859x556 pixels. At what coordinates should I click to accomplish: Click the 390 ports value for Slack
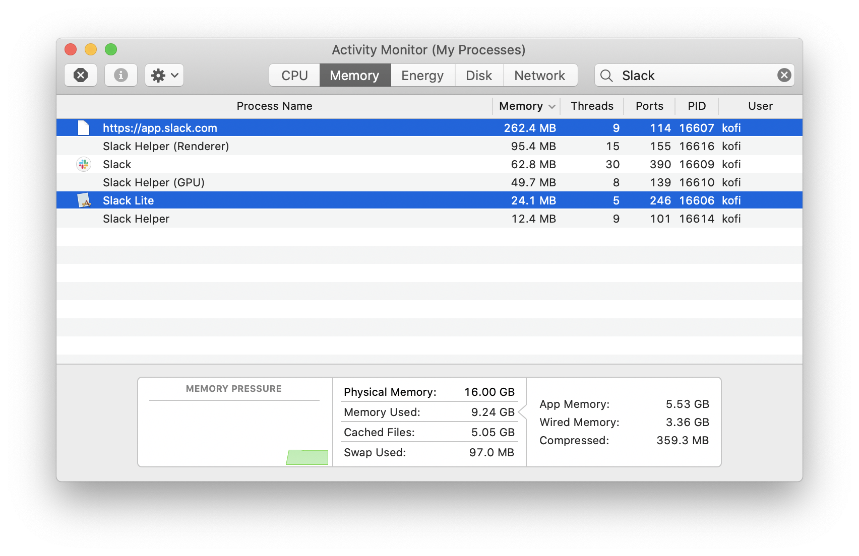[660, 164]
